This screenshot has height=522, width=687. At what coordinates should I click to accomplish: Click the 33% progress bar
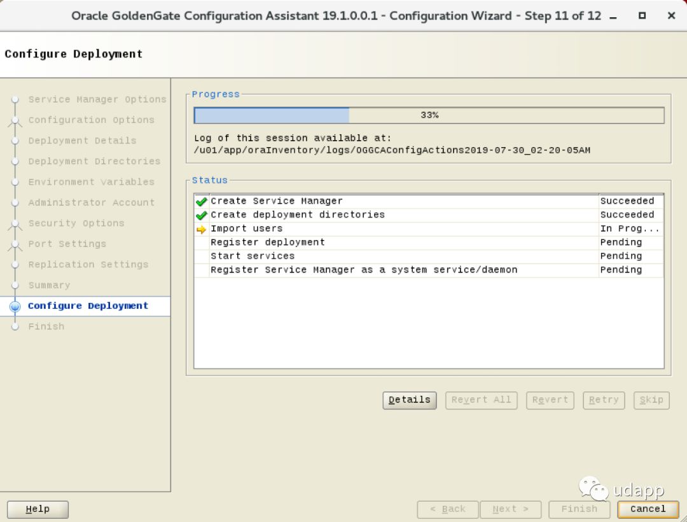(x=429, y=115)
